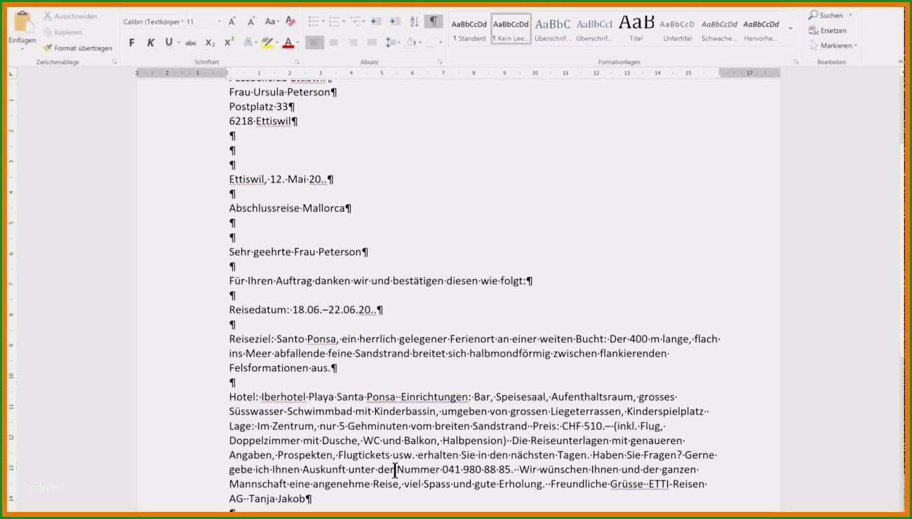Toggle superscript X²
The width and height of the screenshot is (912, 519).
pos(229,43)
